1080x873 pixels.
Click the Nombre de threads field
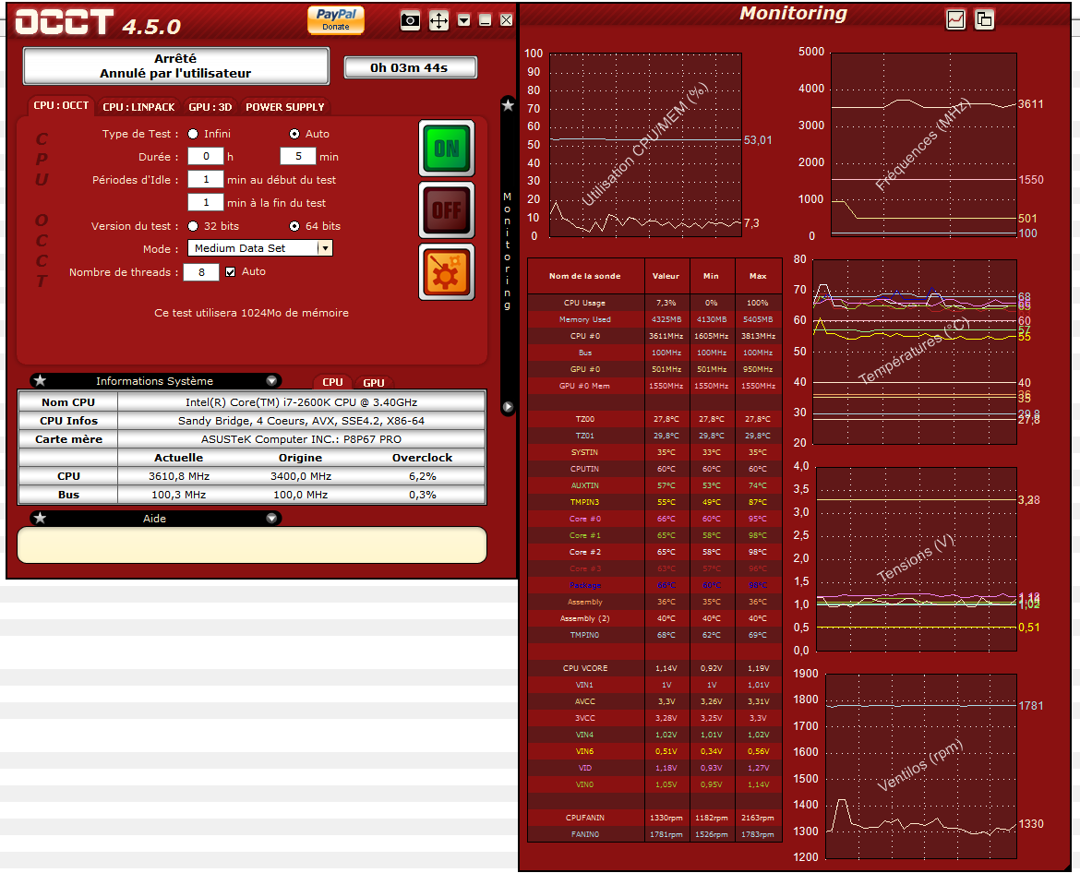click(x=201, y=272)
